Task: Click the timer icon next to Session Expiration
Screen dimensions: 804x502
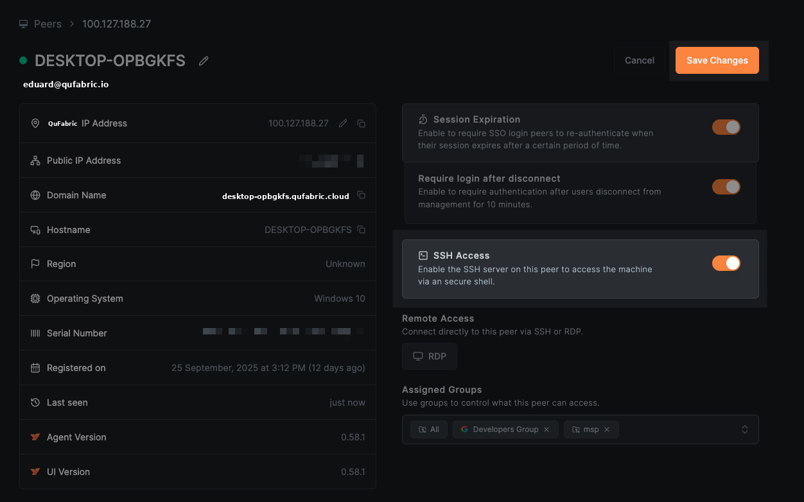Action: pyautogui.click(x=423, y=119)
